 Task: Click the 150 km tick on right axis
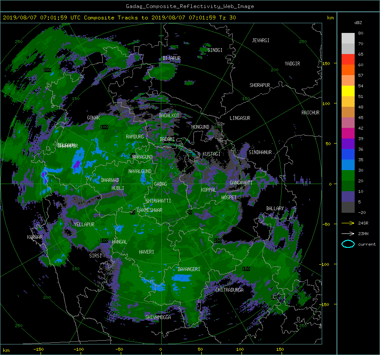pyautogui.click(x=326, y=63)
